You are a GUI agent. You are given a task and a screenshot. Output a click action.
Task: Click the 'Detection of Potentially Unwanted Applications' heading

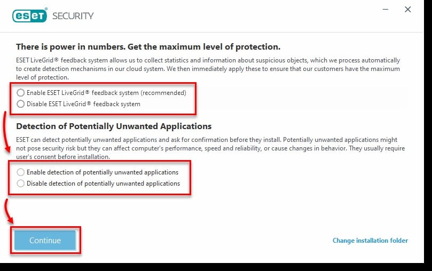click(x=114, y=126)
